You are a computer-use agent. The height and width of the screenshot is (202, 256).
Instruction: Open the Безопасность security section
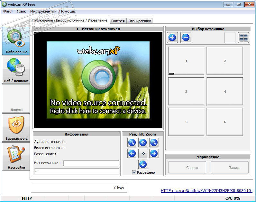(x=16, y=127)
